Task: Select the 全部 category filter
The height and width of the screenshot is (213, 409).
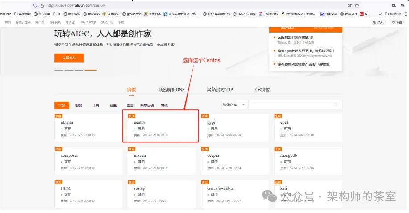Action: tap(62, 105)
